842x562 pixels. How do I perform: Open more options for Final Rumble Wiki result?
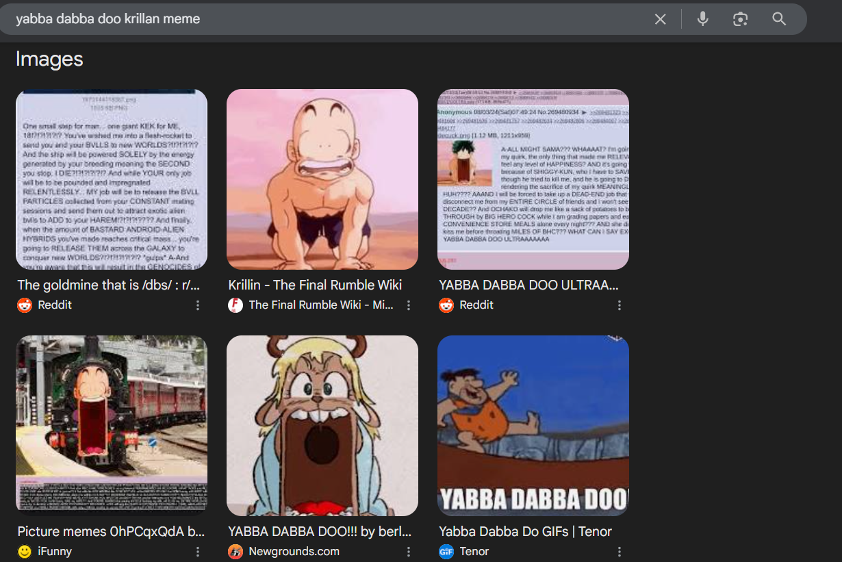(409, 305)
